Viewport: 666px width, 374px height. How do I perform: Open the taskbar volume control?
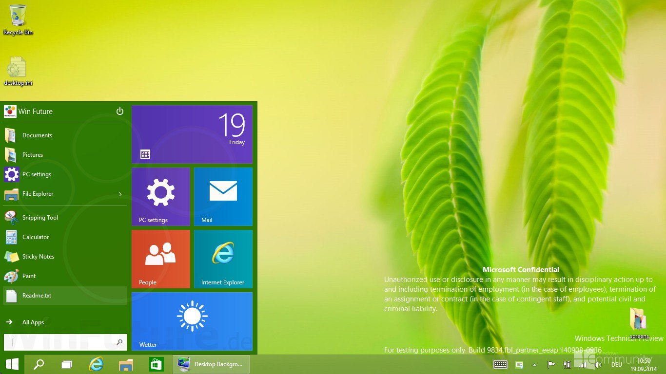coord(598,364)
